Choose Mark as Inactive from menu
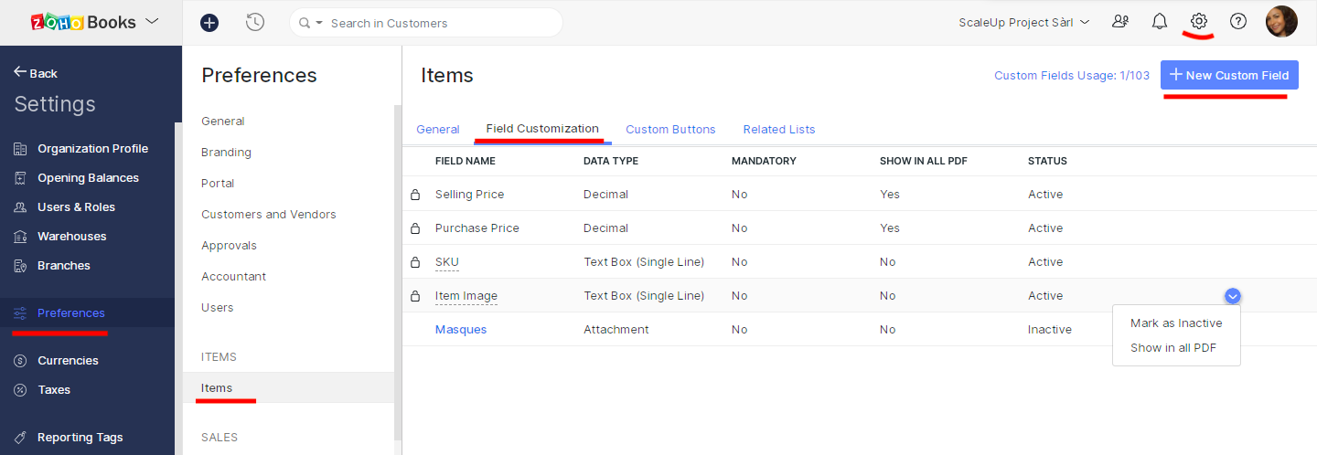The width and height of the screenshot is (1317, 455). (x=1176, y=323)
